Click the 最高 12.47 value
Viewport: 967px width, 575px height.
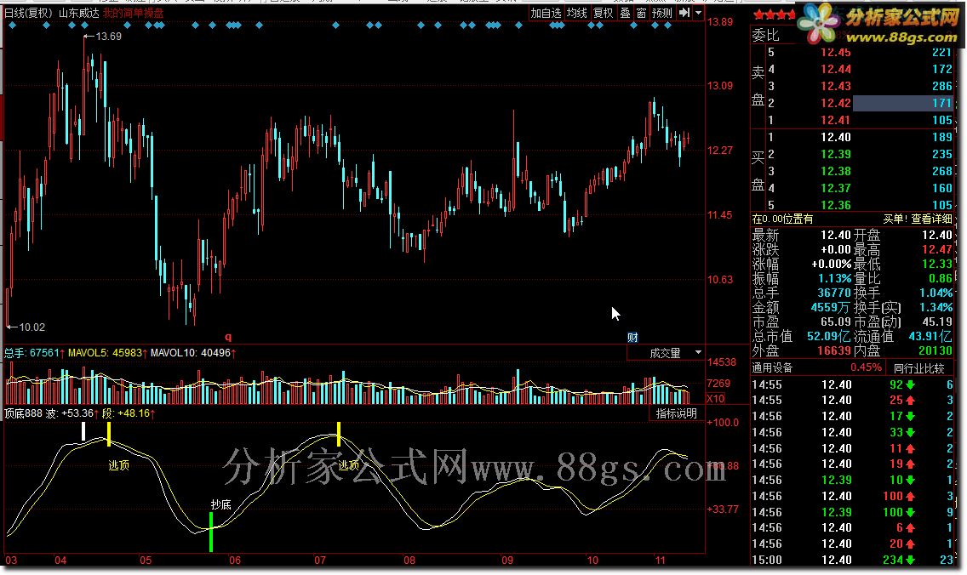[936, 249]
